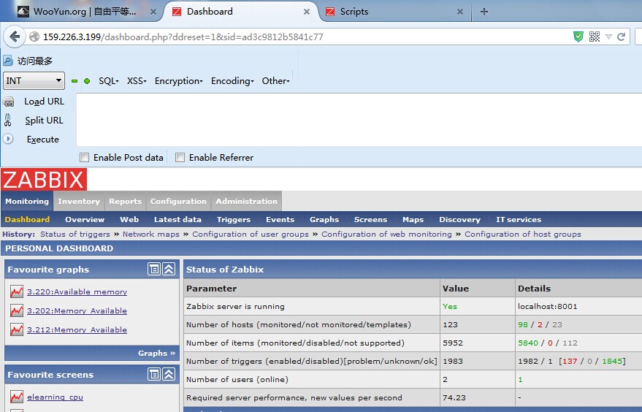
Task: Expand the SQL dropdown menu
Action: tap(109, 81)
